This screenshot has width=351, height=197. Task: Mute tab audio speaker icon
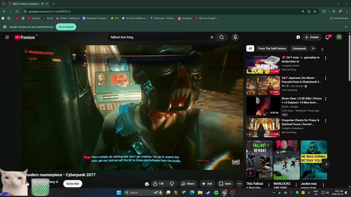click(x=43, y=4)
